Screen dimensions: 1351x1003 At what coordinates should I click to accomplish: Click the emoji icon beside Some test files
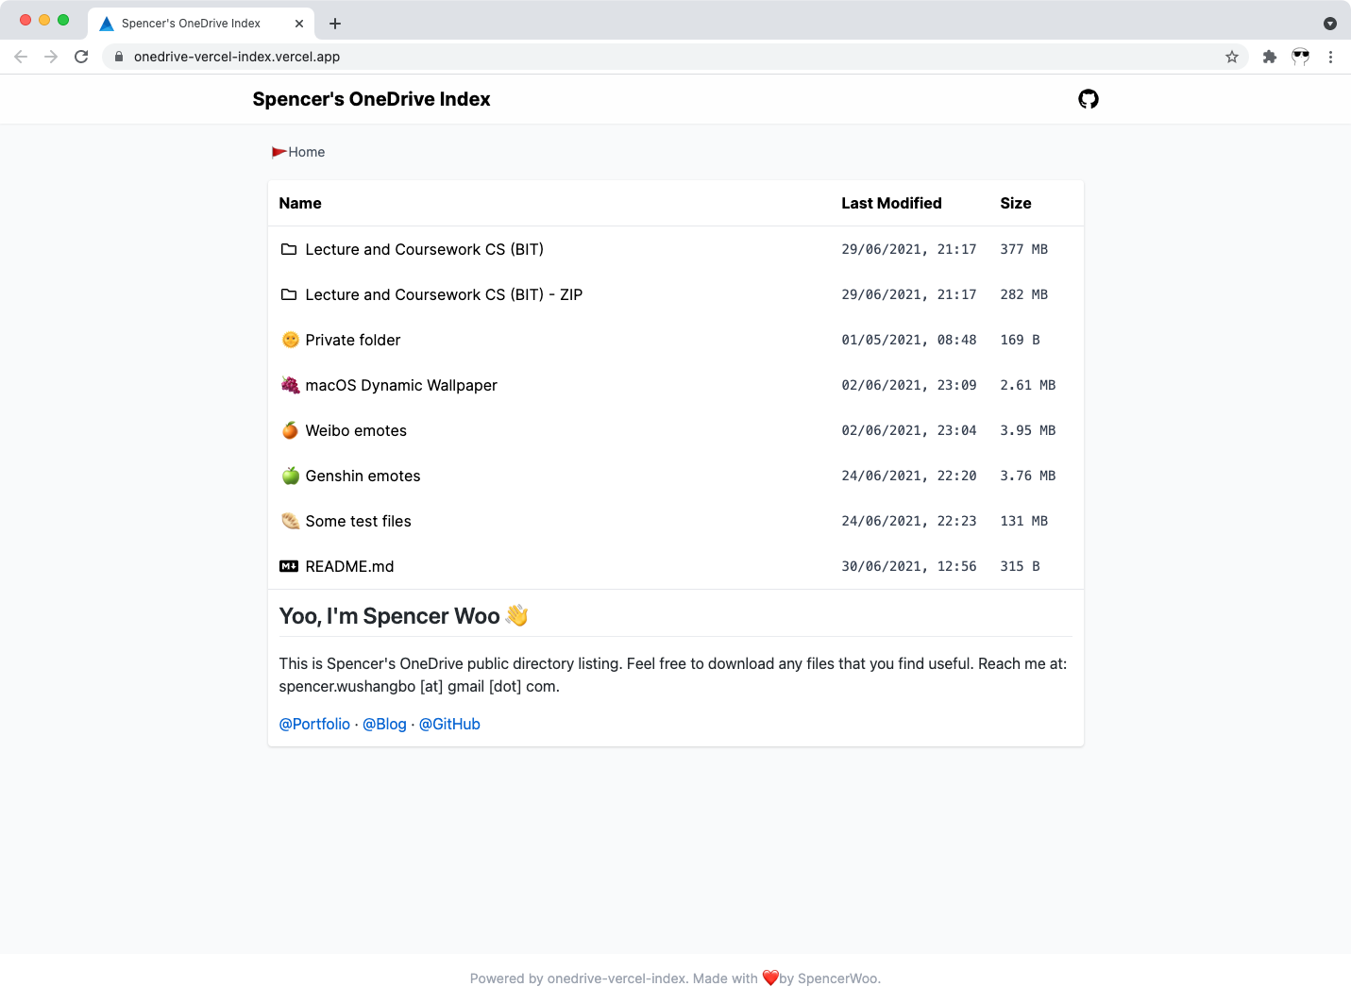click(290, 521)
